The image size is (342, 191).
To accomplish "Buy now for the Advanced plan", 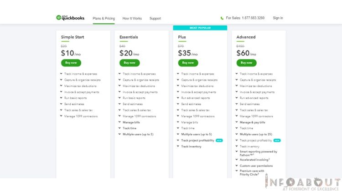I will 246,63.
